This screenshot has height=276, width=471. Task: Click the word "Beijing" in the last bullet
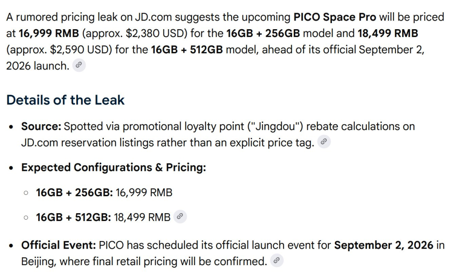point(38,262)
